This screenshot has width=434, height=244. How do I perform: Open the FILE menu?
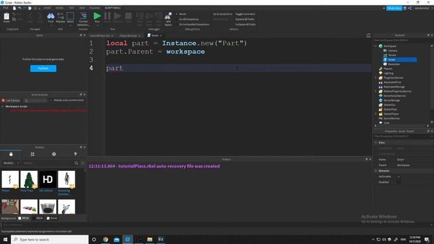click(5, 8)
